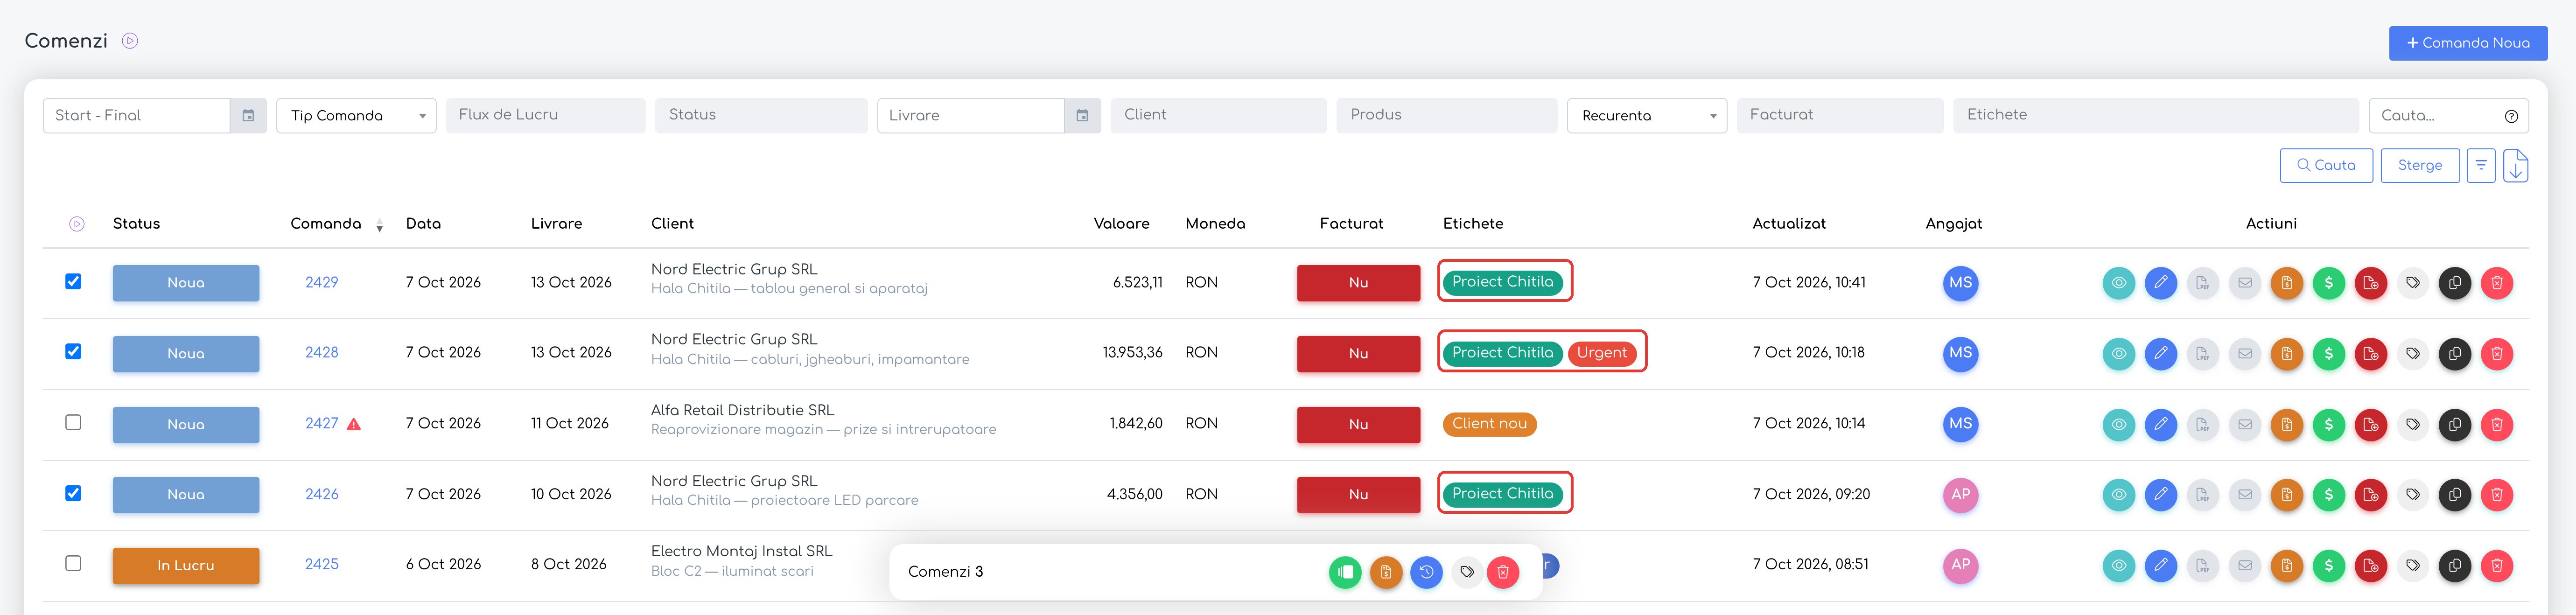Duplicate order 2425 with copy icon
The width and height of the screenshot is (2576, 615).
2454,566
